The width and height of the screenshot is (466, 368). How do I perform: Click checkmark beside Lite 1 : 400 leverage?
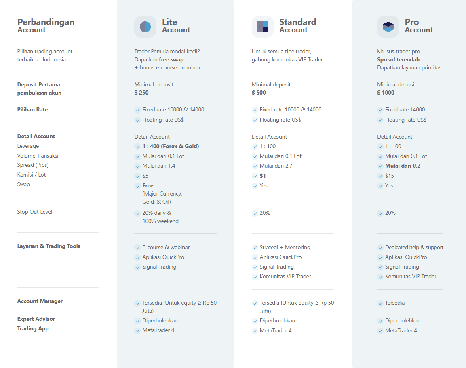(x=137, y=147)
